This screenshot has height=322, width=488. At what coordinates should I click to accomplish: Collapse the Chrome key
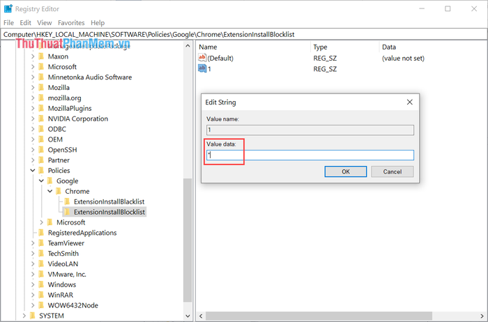[x=50, y=192]
